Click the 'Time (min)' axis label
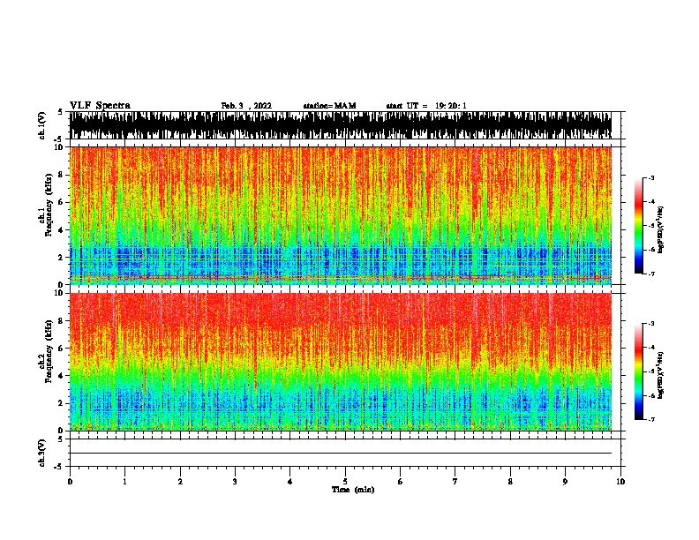This screenshot has width=699, height=540. point(353,490)
